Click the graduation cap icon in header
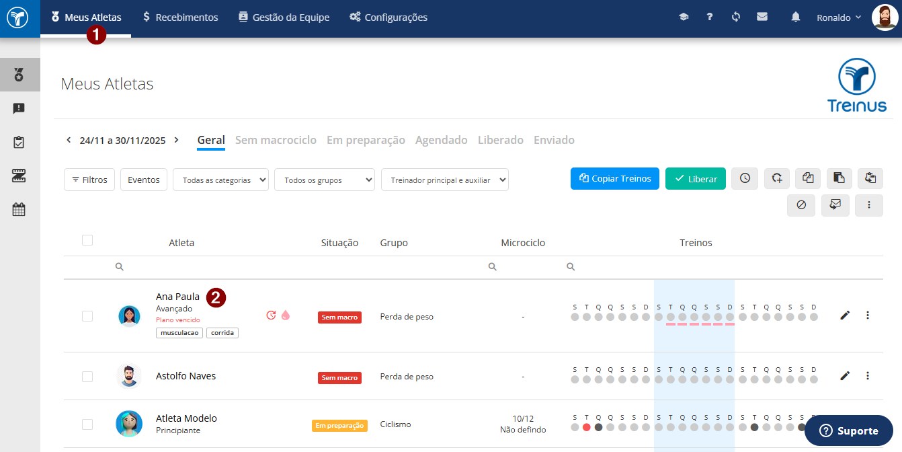Viewport: 902px width, 452px height. pos(684,17)
